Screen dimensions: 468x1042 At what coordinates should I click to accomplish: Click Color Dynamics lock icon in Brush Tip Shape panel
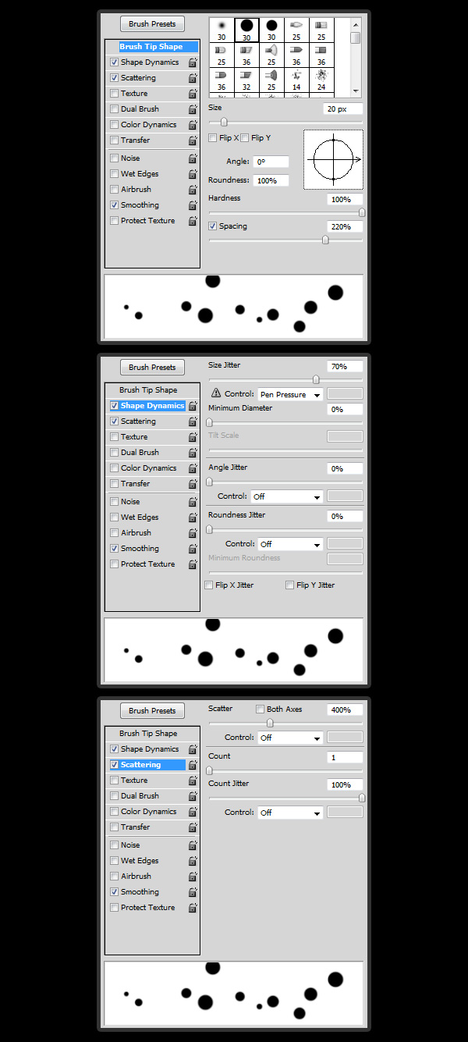tap(192, 125)
